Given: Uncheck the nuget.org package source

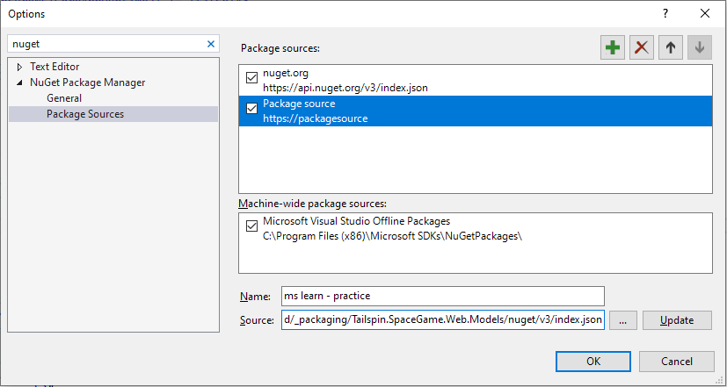Looking at the screenshot, I should click(252, 78).
